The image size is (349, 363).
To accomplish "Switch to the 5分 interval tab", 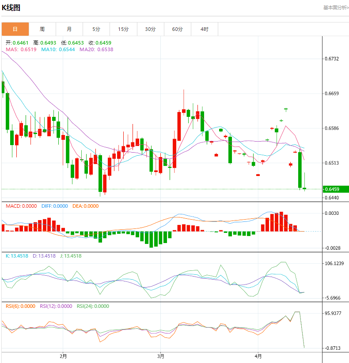I will point(96,29).
